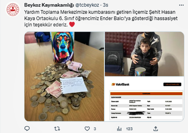The image size is (188, 133).
Task: Click the reply speech bubble icon
Action: 27,128
